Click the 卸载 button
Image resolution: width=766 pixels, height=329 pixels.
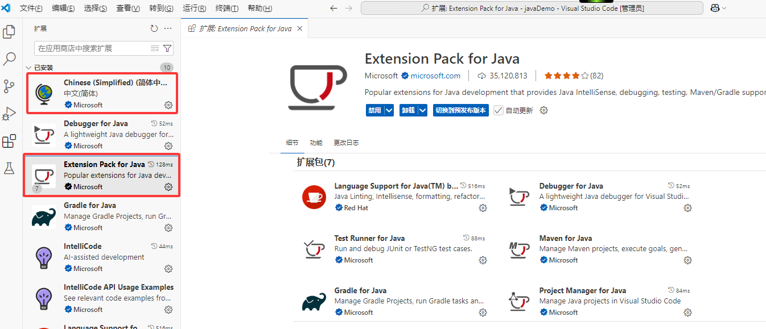click(408, 110)
